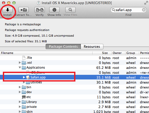
Task: Select the etc entry
Action: coord(29,97)
